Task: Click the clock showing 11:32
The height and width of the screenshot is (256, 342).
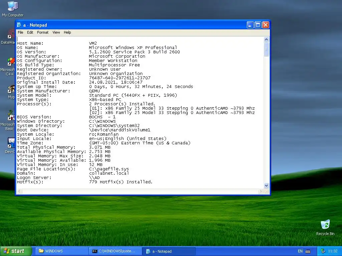Action: pos(333,251)
